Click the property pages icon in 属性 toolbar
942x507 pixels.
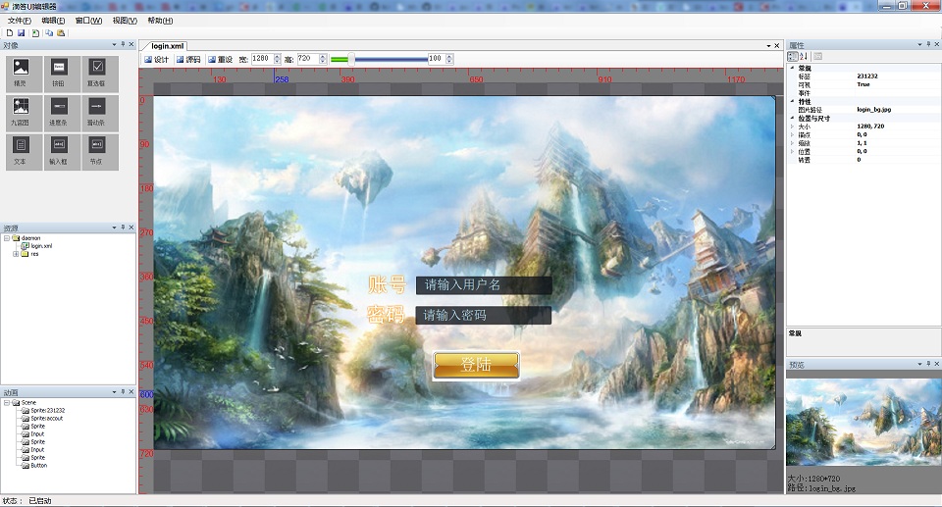tap(817, 57)
